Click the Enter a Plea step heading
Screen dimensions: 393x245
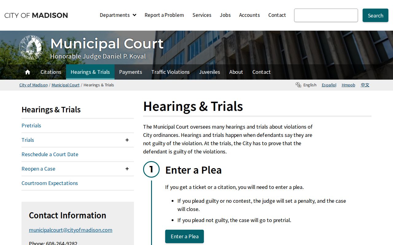[193, 170]
